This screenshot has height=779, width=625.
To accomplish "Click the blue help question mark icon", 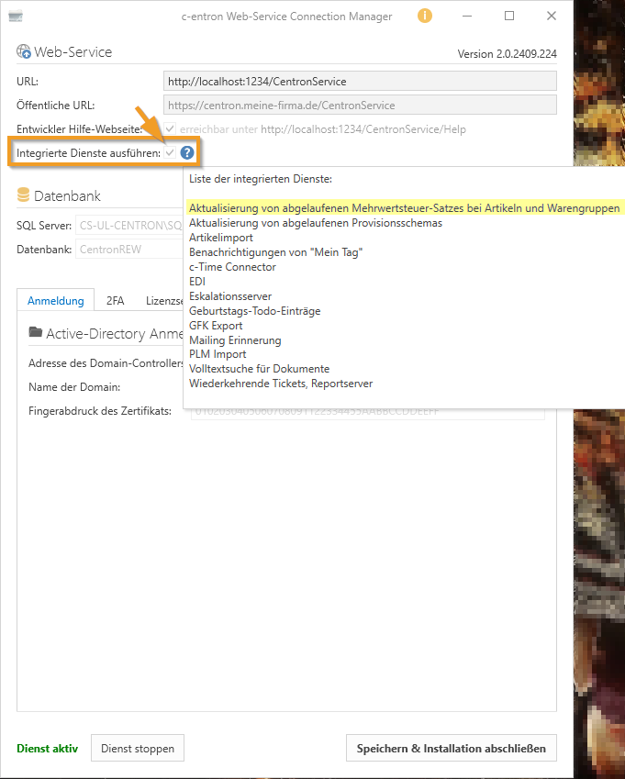I will click(187, 153).
